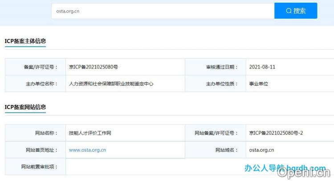
Task: Click the 网站首页地址 field label
Action: pyautogui.click(x=41, y=150)
